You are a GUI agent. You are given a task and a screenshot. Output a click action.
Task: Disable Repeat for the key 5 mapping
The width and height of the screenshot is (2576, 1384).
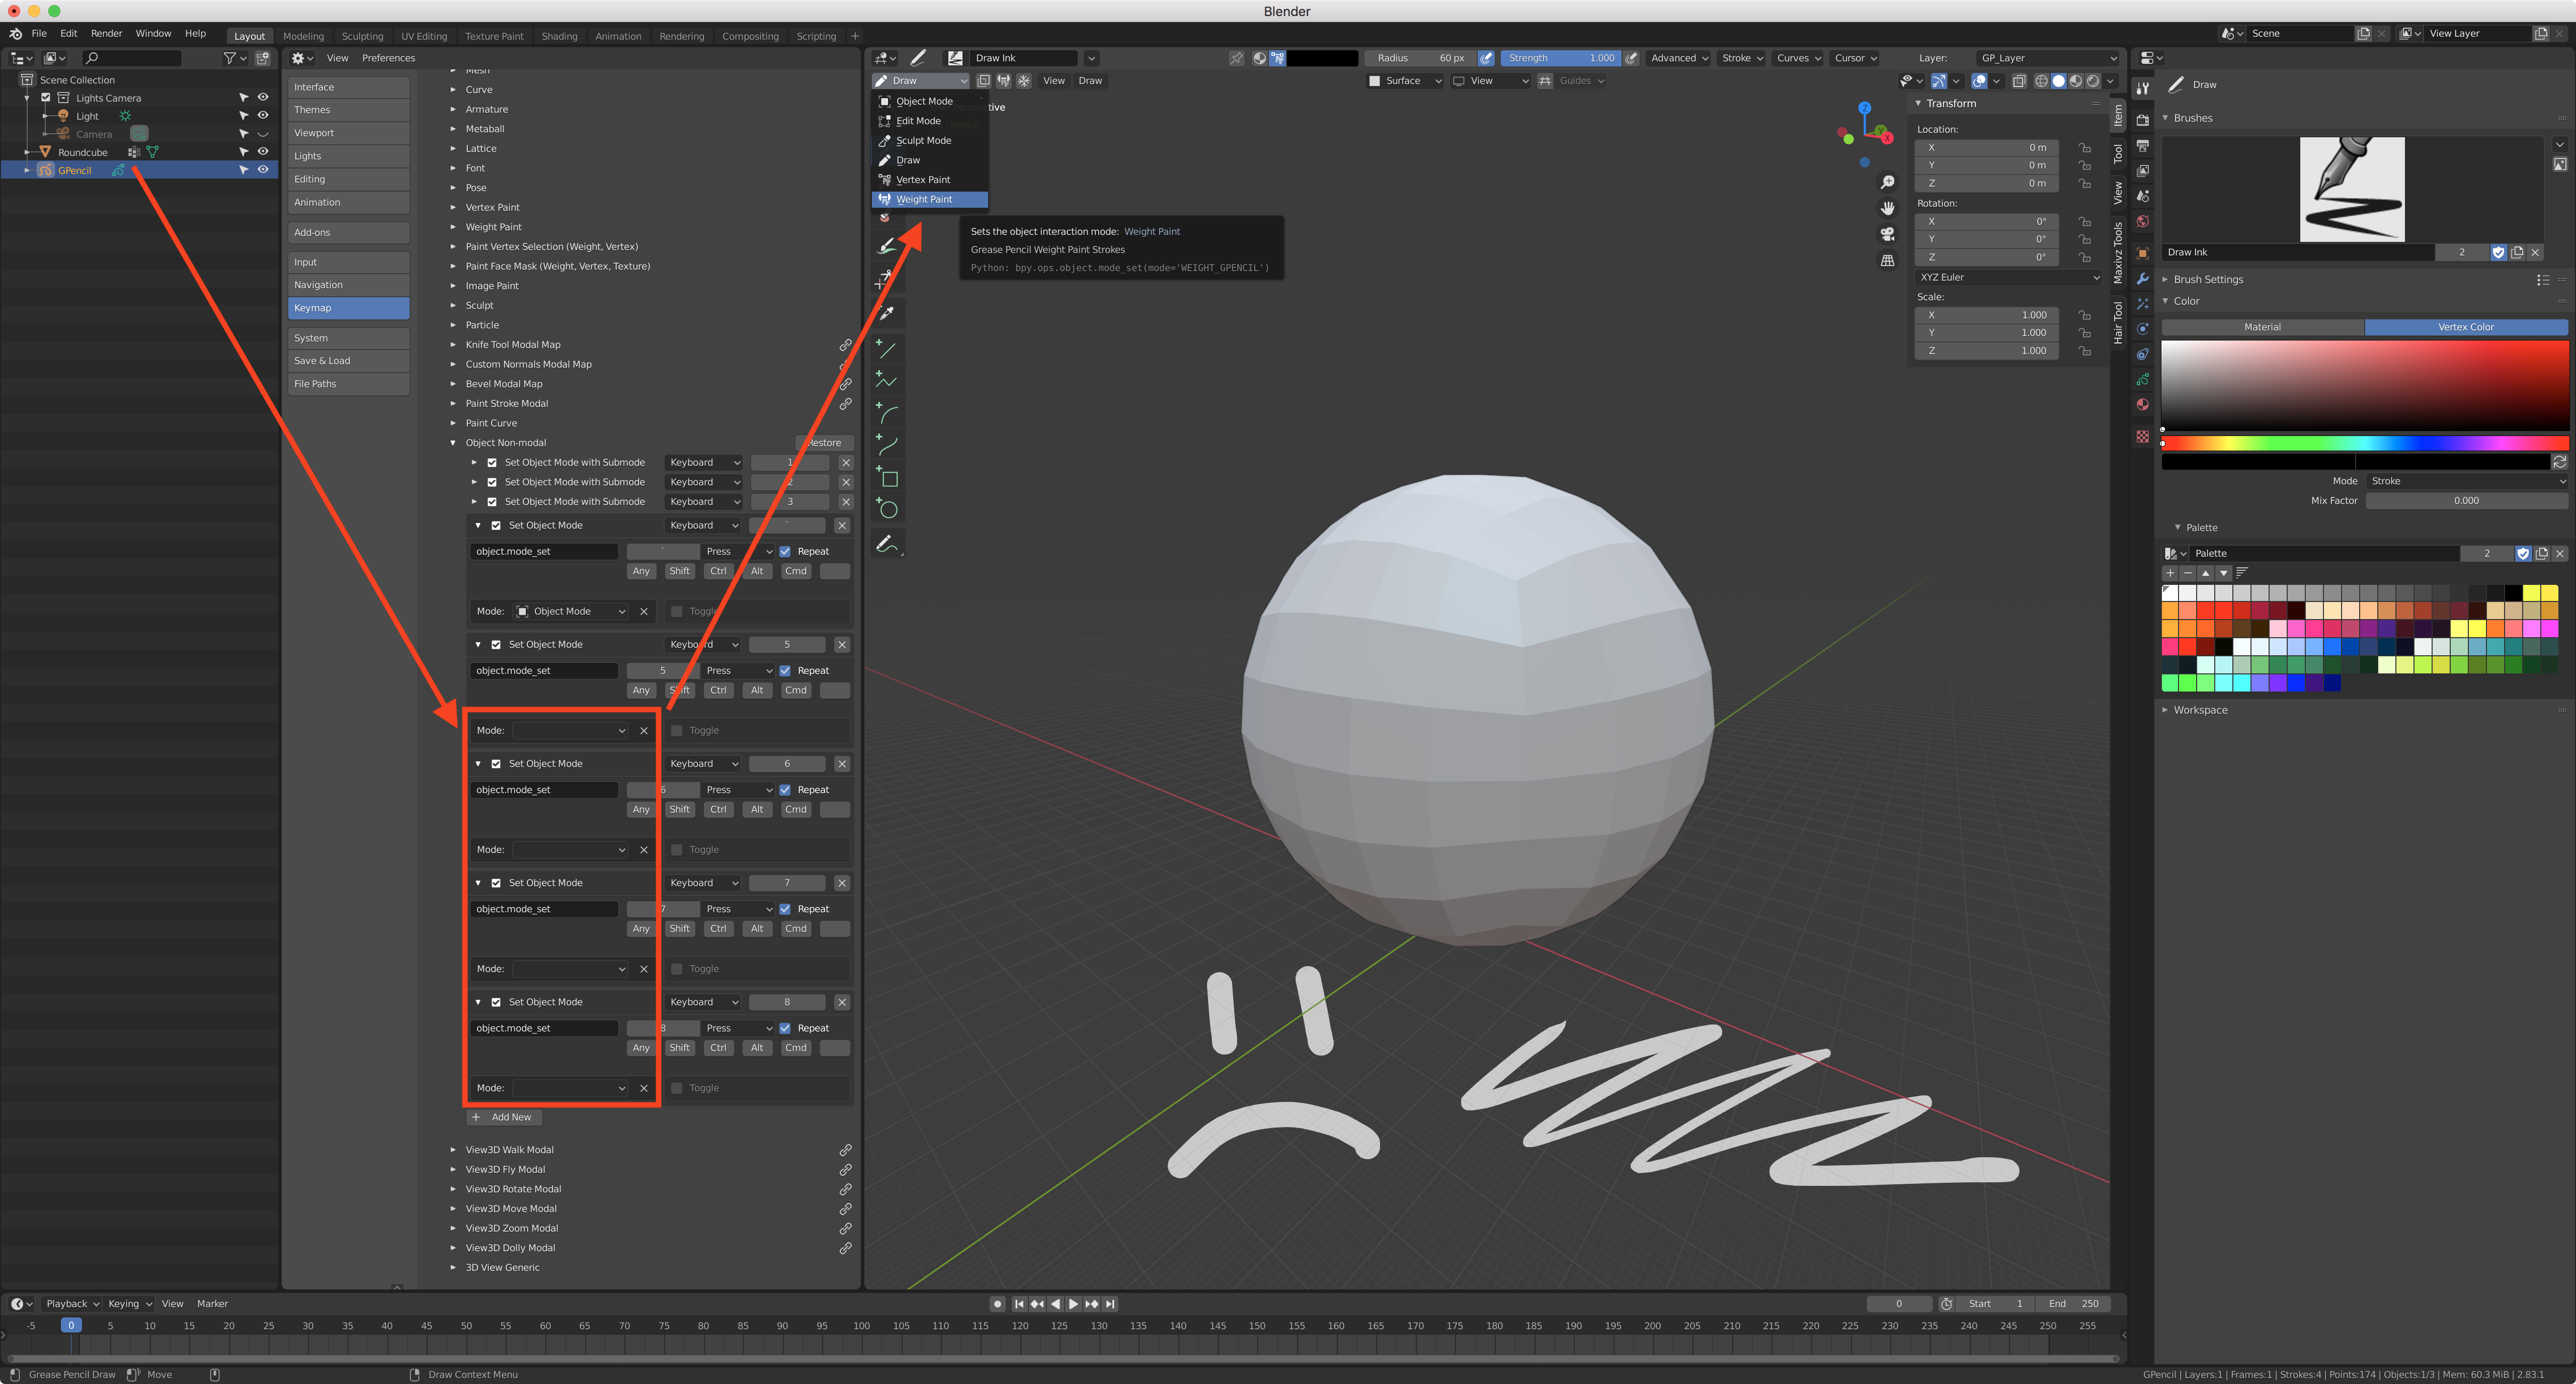[x=785, y=670]
